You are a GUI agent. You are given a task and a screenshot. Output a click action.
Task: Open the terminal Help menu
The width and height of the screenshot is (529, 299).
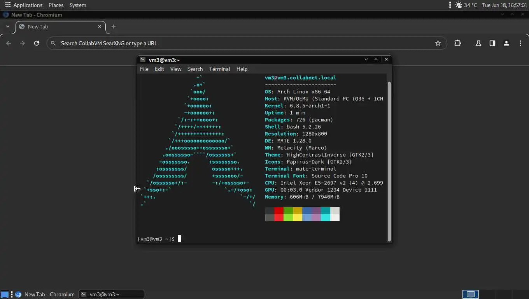pos(242,69)
